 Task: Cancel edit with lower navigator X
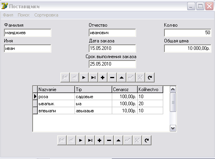tap(137, 140)
